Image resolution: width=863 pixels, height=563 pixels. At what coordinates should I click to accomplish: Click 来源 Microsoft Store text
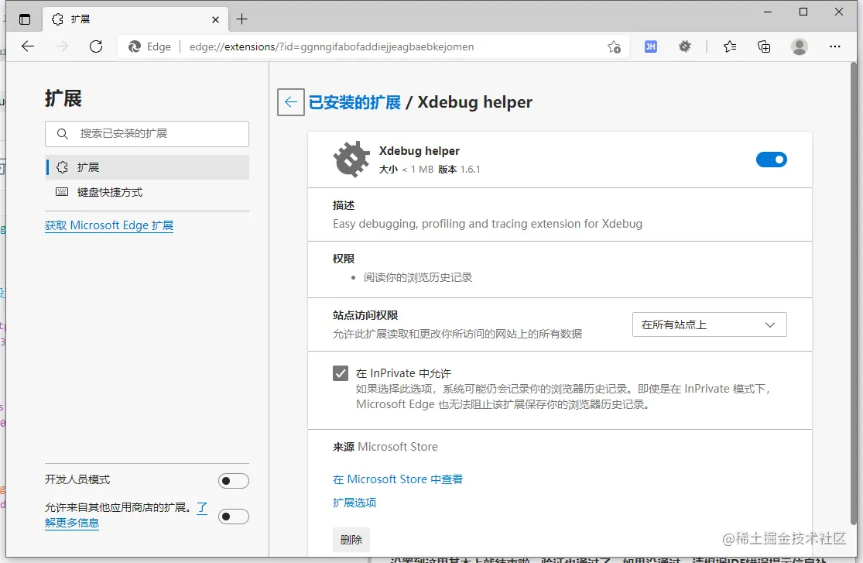(x=385, y=447)
